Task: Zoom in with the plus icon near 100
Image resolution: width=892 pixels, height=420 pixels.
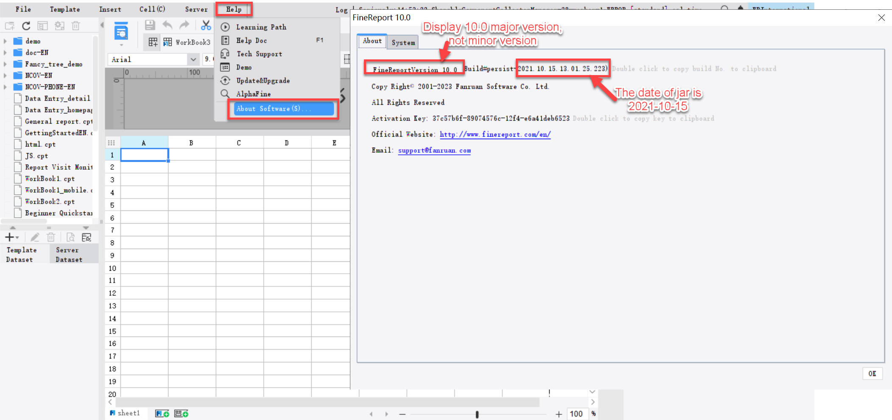Action: click(559, 414)
